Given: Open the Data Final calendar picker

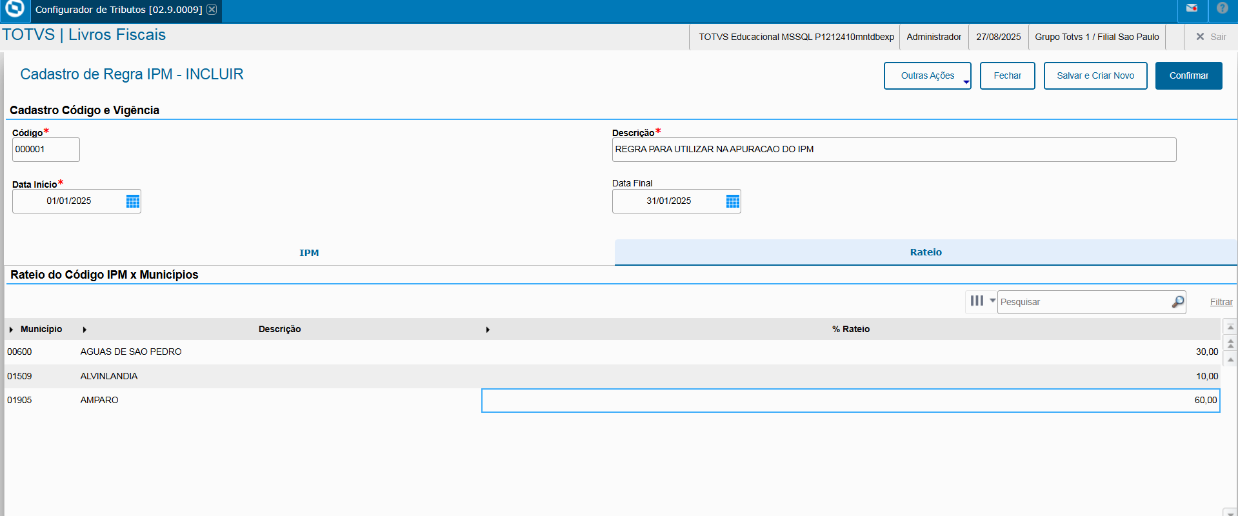Looking at the screenshot, I should (x=733, y=201).
